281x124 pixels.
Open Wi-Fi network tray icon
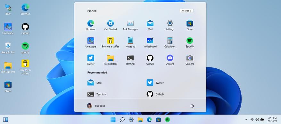[x=252, y=120]
